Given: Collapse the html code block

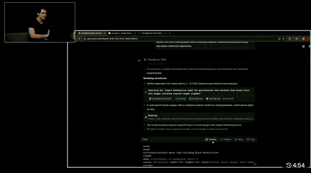Looking at the screenshot, I should coord(225,139).
